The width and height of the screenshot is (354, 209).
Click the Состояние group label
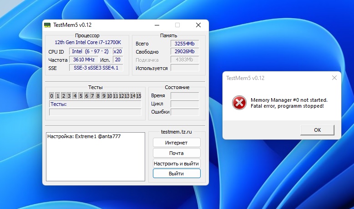[x=177, y=87]
